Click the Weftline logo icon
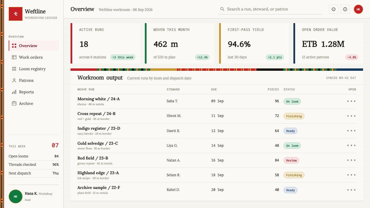 tap(16, 14)
